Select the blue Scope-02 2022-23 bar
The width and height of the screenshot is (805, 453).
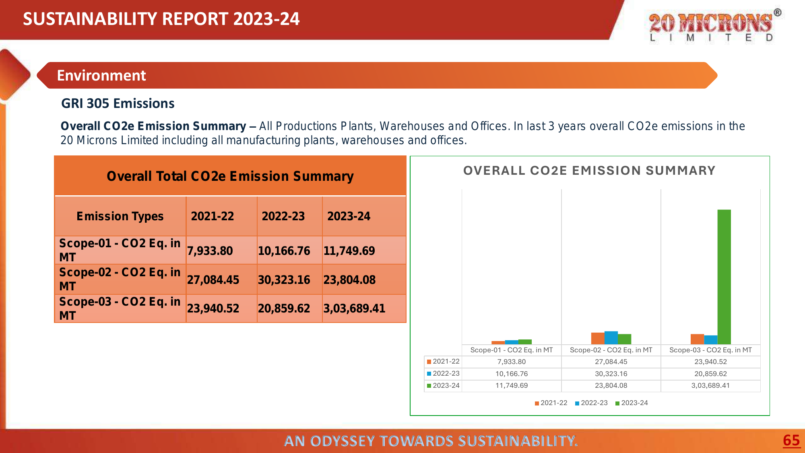[x=611, y=338]
